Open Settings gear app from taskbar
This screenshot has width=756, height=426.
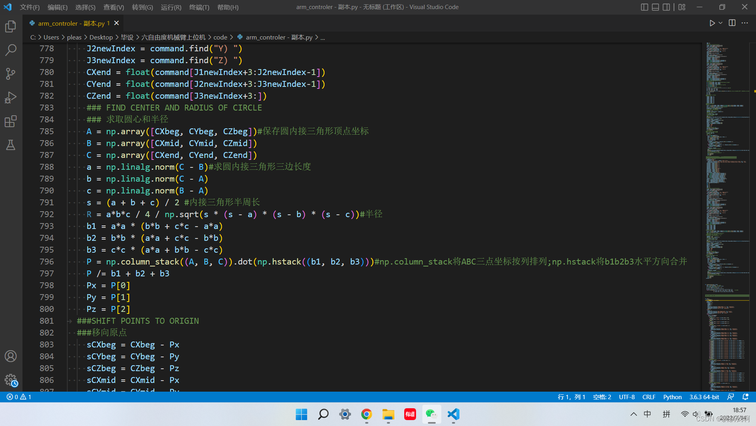pyautogui.click(x=345, y=414)
